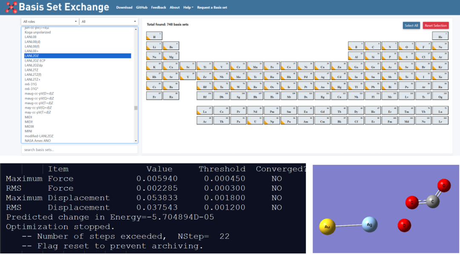Image resolution: width=460 pixels, height=255 pixels.
Task: Click the Basis Set Exchange molecule logo
Action: tap(11, 7)
